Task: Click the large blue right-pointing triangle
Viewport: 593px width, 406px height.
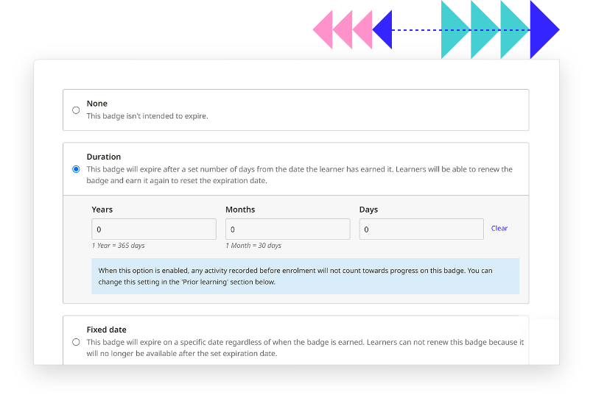Action: 542,30
